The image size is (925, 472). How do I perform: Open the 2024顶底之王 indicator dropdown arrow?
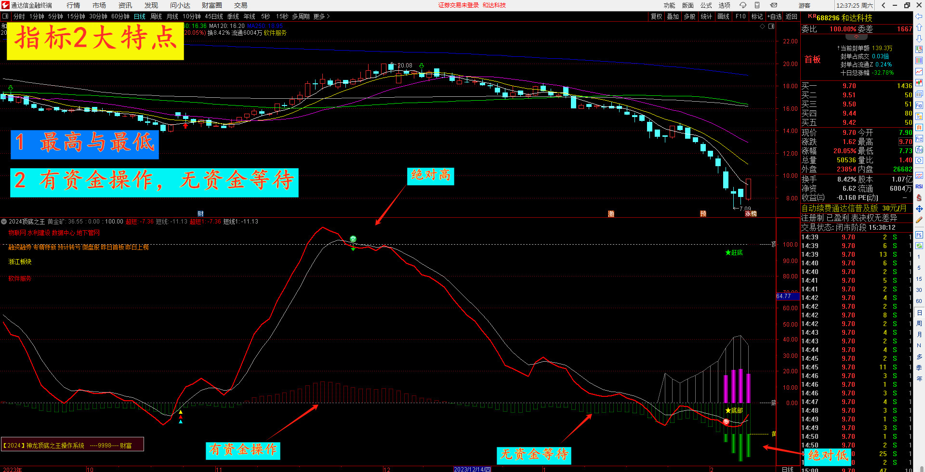tap(4, 222)
